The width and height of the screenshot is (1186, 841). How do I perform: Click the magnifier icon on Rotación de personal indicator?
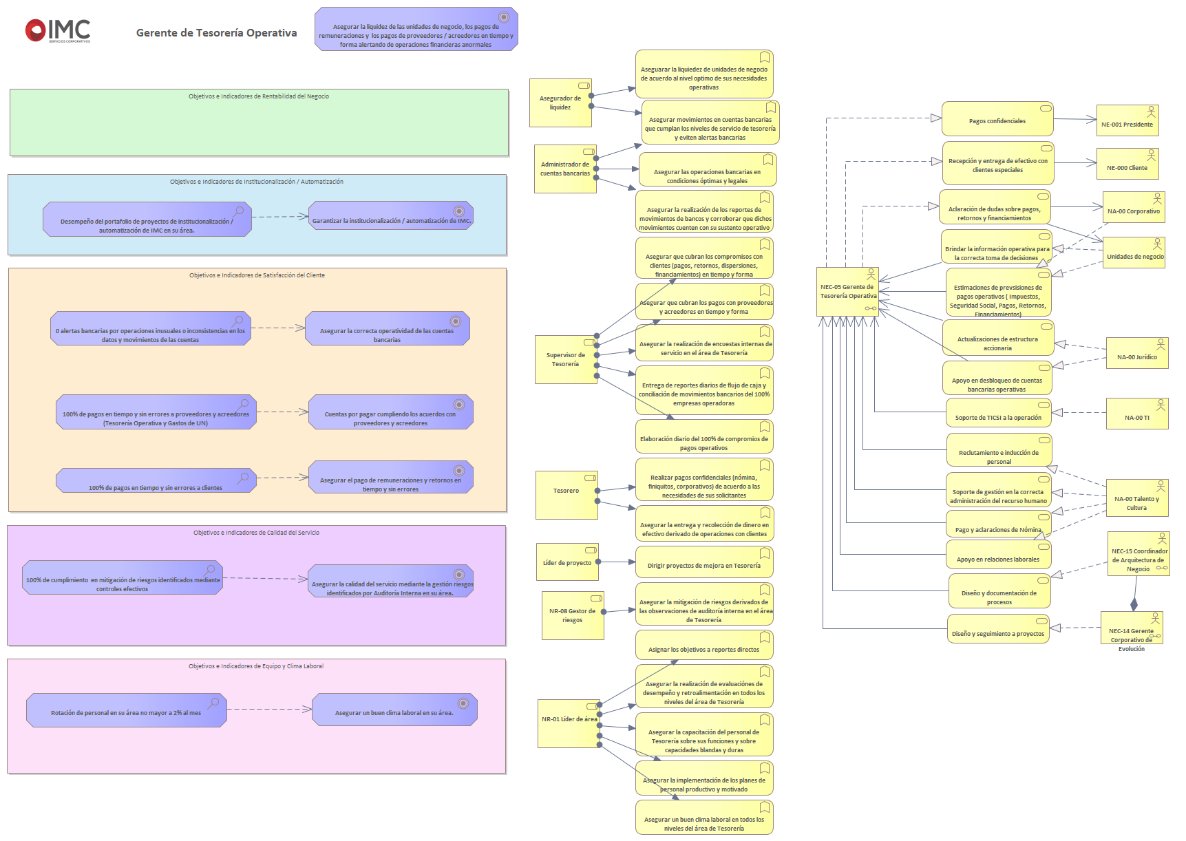(x=213, y=703)
